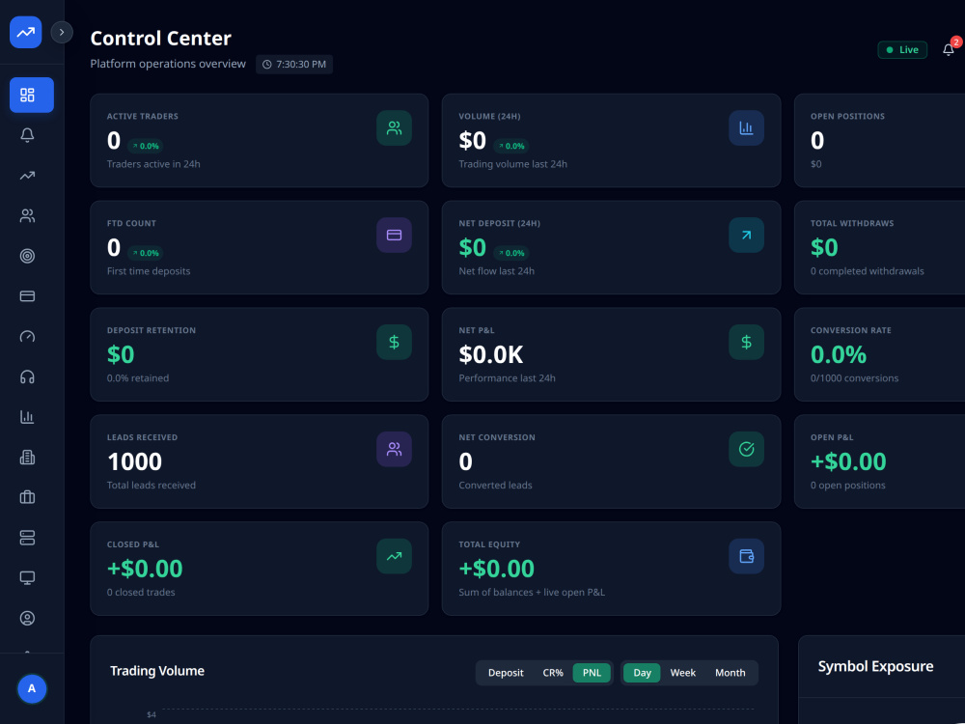
Task: Click the avatar labeled A
Action: tap(32, 689)
